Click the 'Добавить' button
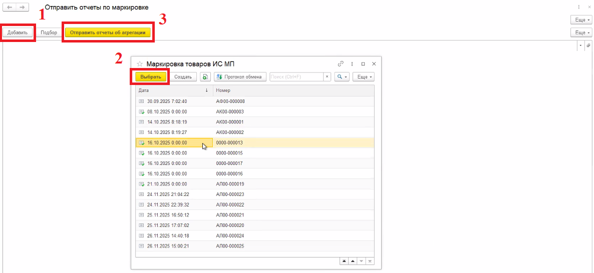The width and height of the screenshot is (594, 273). pyautogui.click(x=18, y=32)
